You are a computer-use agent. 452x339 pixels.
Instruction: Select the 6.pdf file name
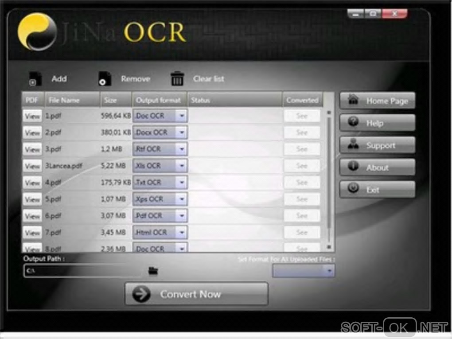tap(53, 216)
